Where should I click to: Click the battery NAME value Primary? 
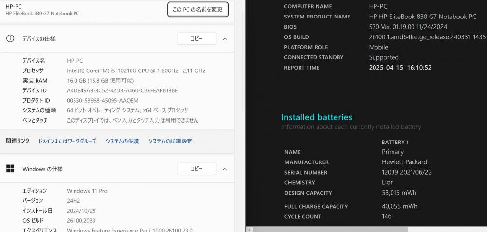(393, 152)
